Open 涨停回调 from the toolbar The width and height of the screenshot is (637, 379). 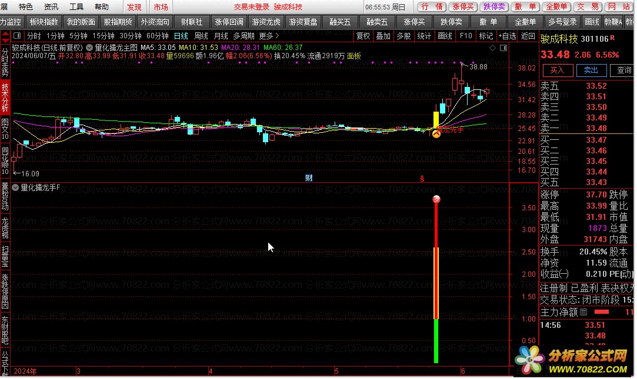(x=229, y=22)
